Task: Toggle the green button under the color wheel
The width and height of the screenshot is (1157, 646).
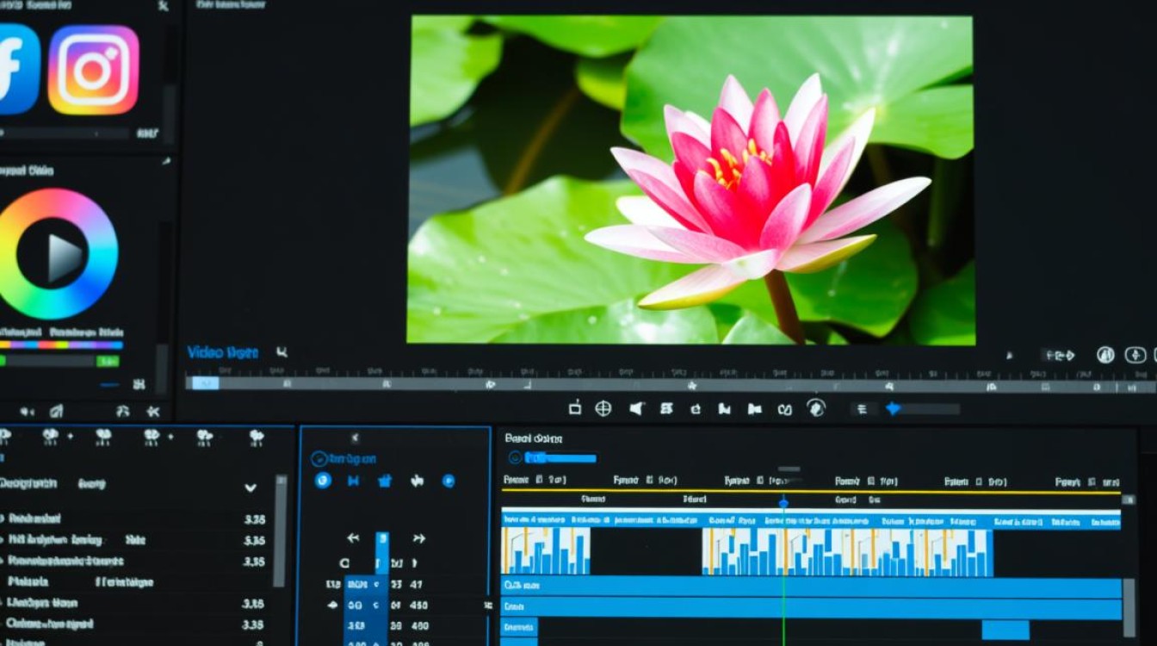Action: pos(108,361)
